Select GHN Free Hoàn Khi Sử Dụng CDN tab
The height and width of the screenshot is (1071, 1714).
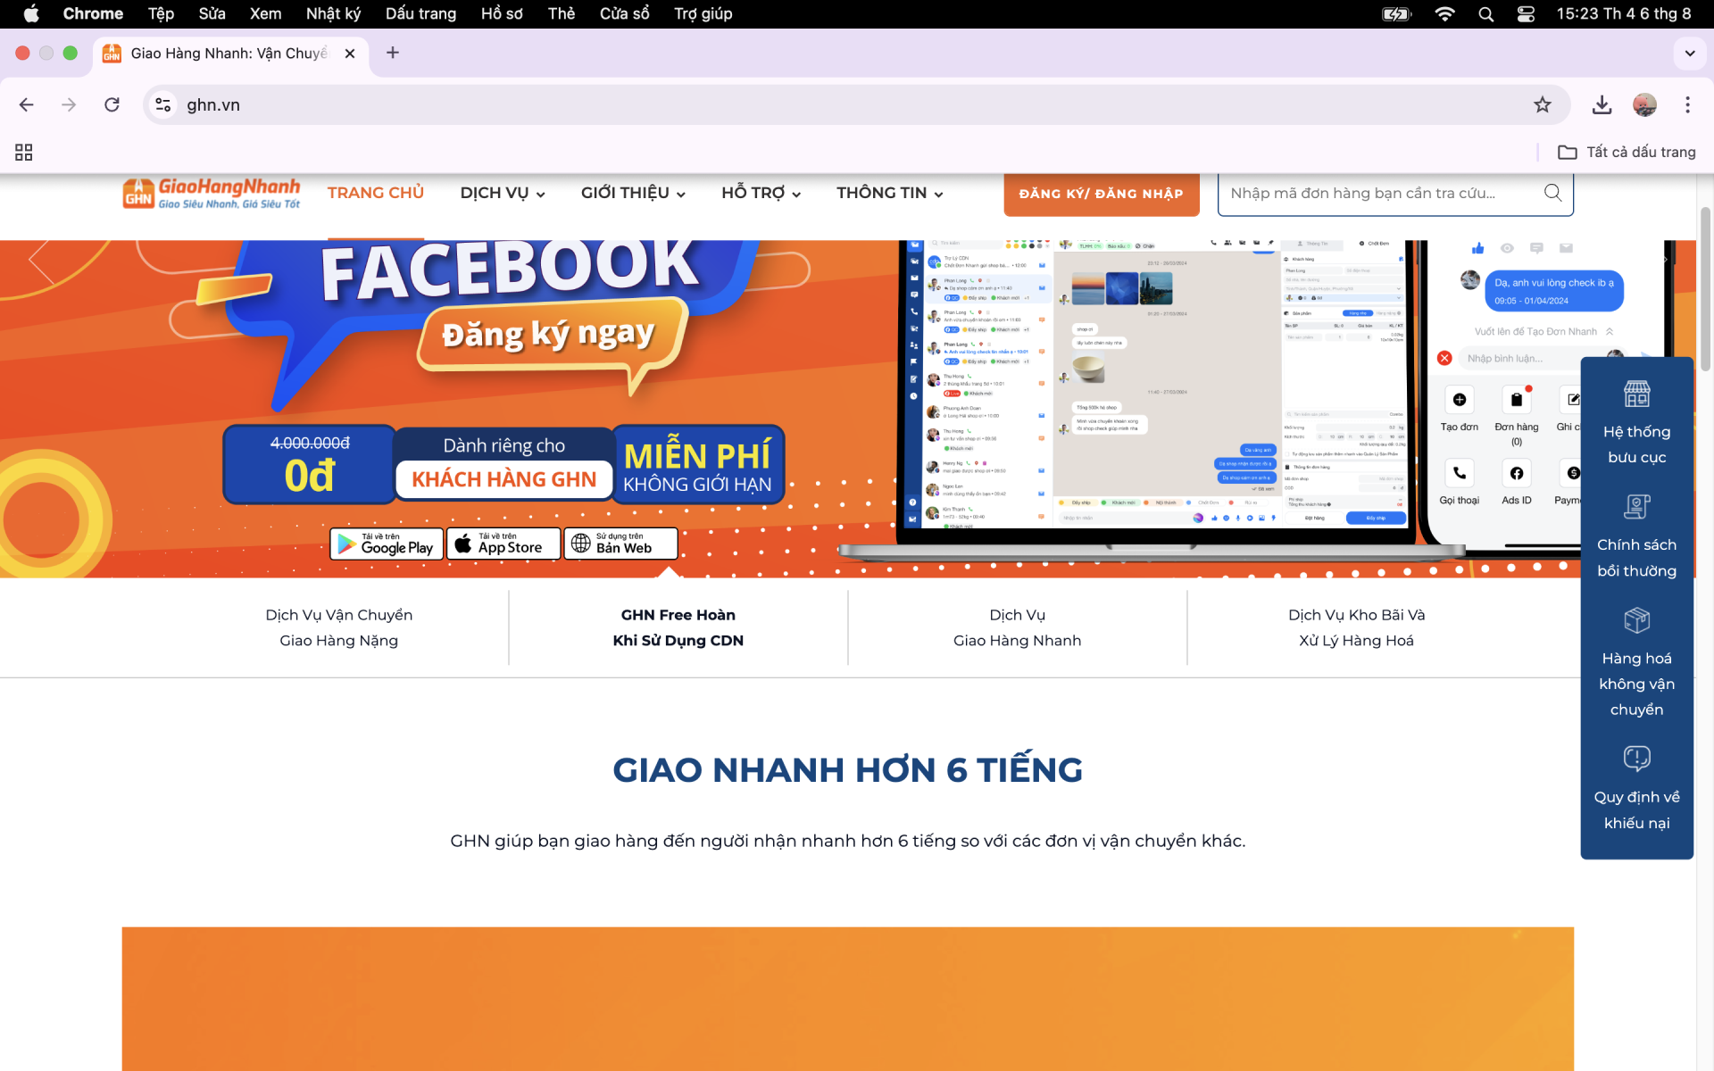point(678,627)
